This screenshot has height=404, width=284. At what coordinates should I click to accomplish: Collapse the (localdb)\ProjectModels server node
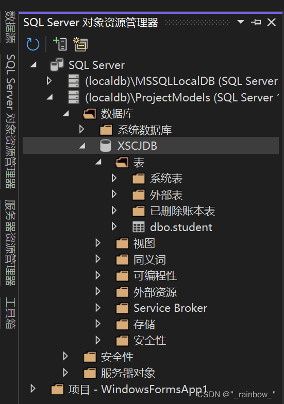49,97
